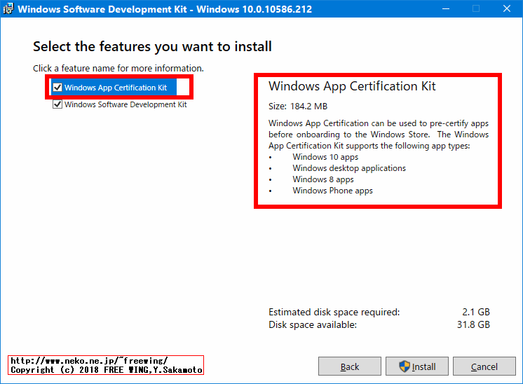Click the installer icon in the title bar
523x384 pixels.
(x=8, y=8)
